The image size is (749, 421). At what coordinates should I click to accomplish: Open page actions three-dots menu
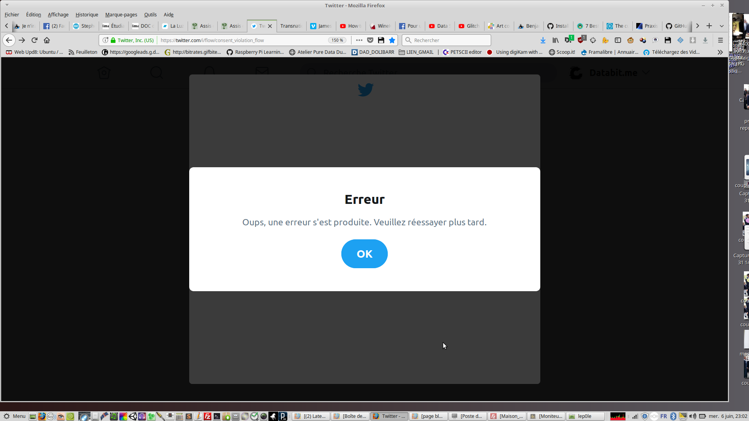coord(359,40)
